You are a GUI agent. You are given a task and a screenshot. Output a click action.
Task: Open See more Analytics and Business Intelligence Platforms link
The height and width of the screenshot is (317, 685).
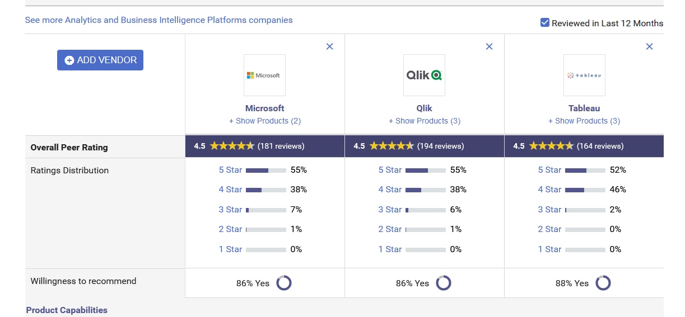pyautogui.click(x=159, y=20)
